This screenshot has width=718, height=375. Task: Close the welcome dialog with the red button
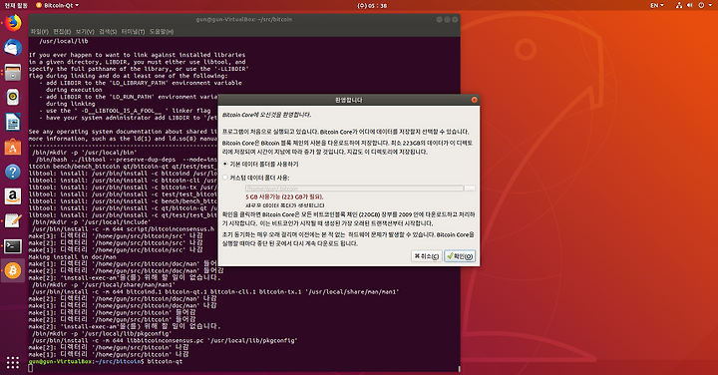tap(474, 100)
